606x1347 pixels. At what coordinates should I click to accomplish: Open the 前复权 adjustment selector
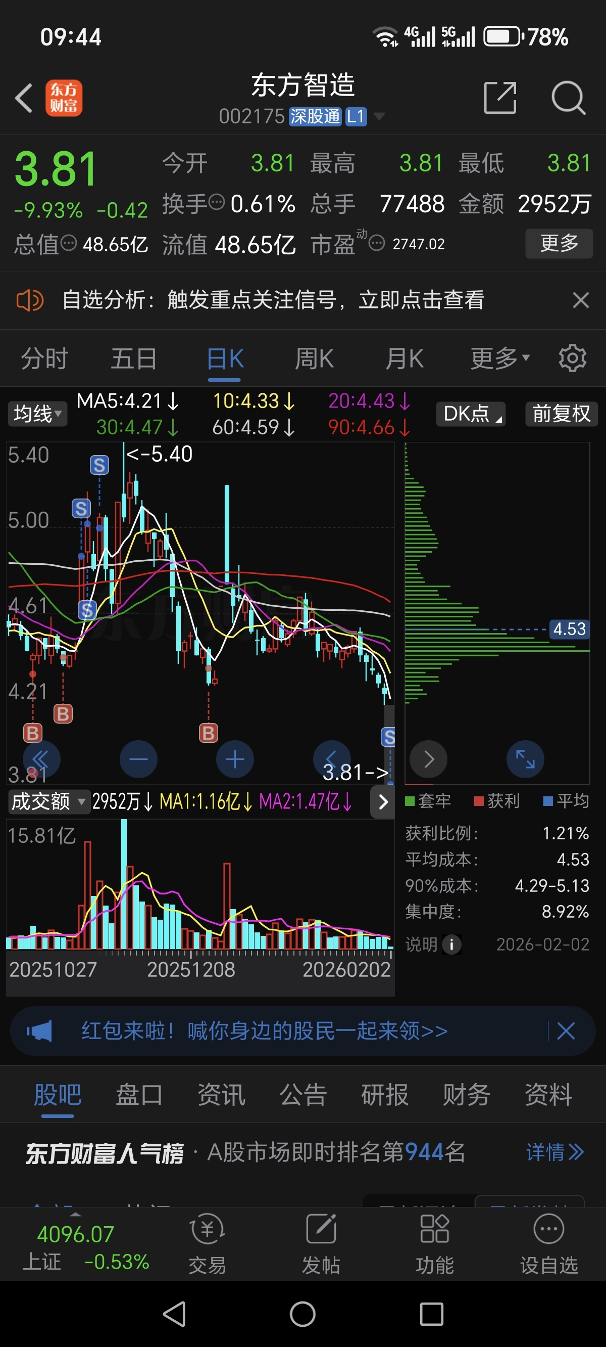[561, 414]
